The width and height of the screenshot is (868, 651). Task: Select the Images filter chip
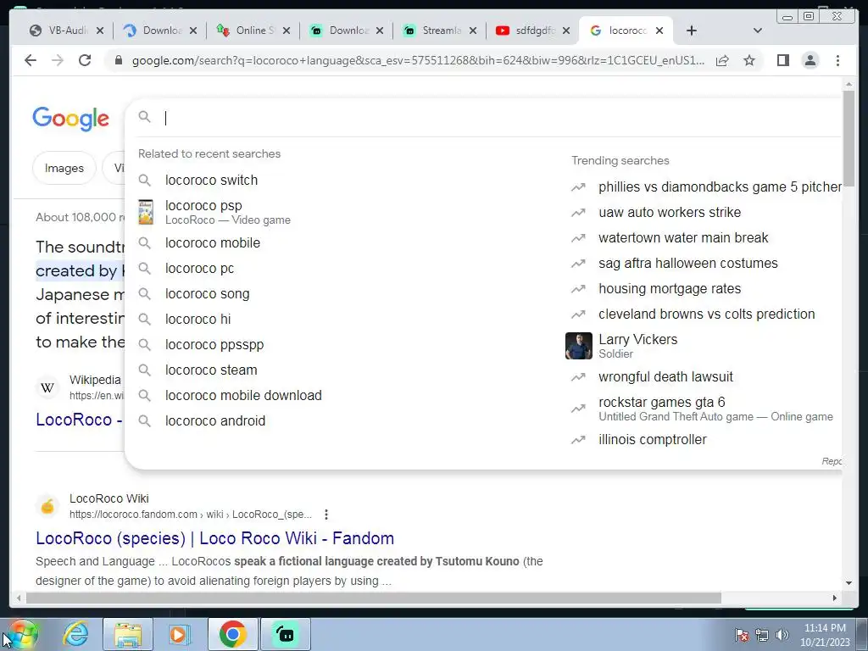[x=64, y=169]
